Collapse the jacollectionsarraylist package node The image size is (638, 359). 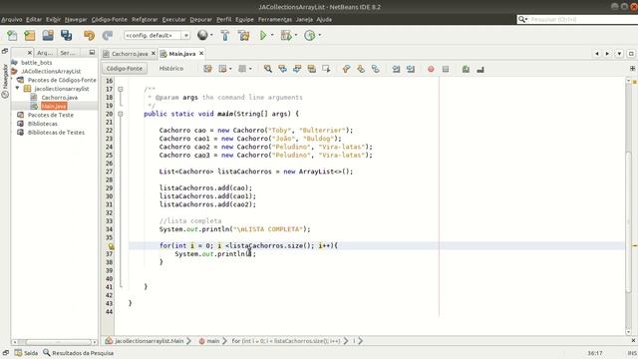tap(18, 88)
